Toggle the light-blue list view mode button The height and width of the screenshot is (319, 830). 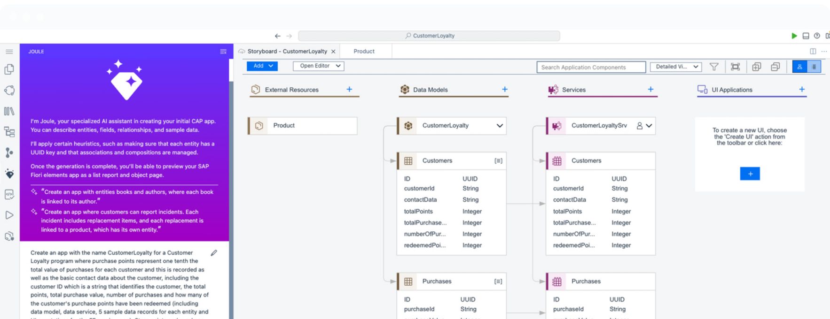click(814, 67)
